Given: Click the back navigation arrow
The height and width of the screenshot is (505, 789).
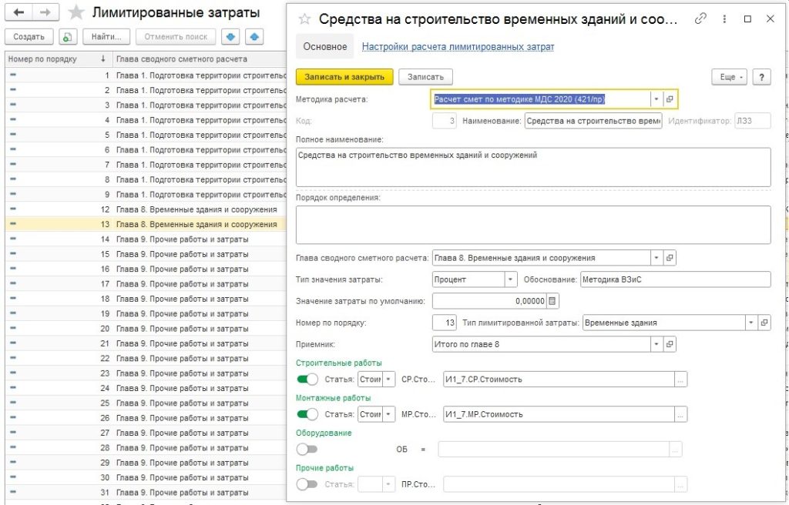Looking at the screenshot, I should pyautogui.click(x=18, y=13).
